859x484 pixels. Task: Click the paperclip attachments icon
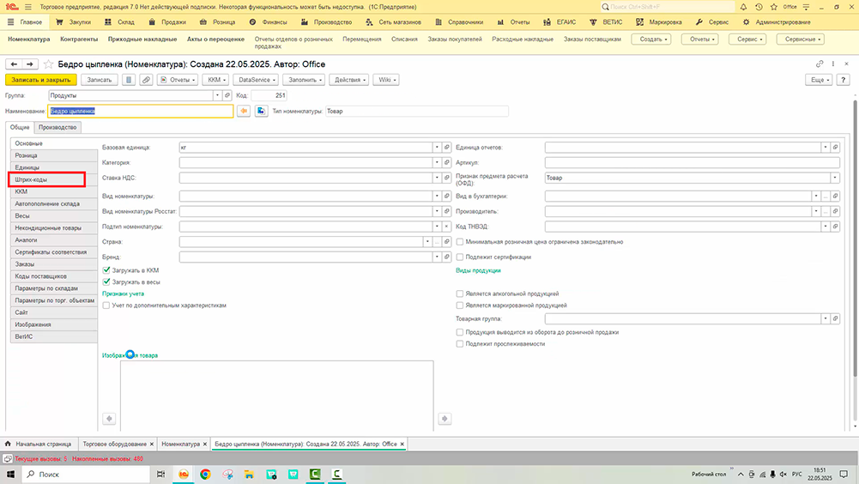coord(146,80)
